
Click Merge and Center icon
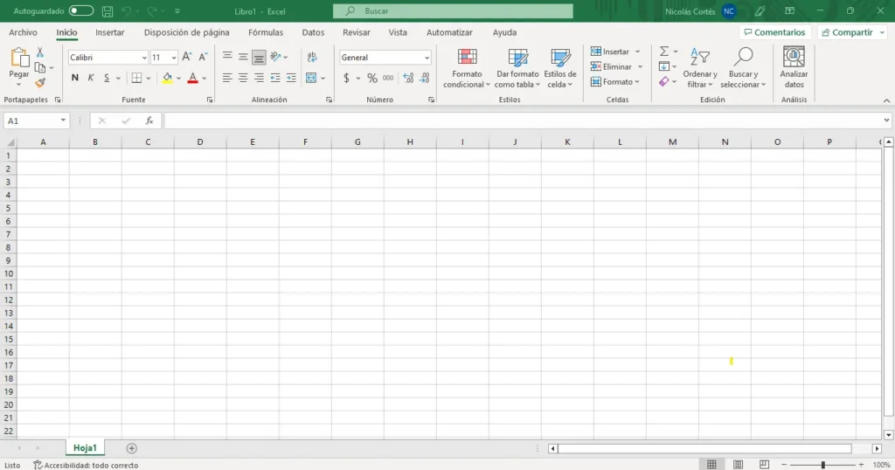[x=311, y=78]
